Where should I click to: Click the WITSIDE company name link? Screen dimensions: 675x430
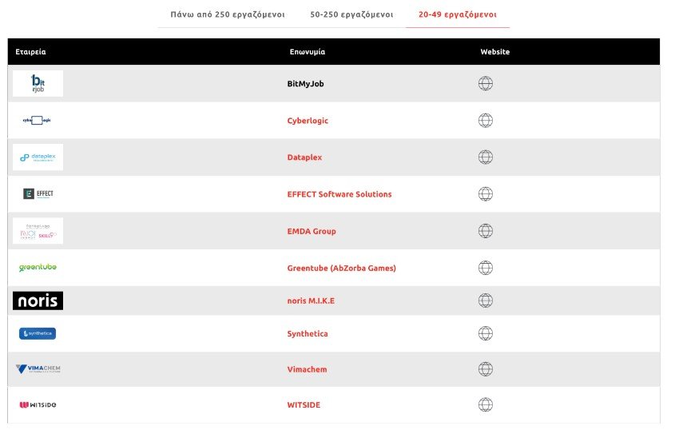coord(304,404)
